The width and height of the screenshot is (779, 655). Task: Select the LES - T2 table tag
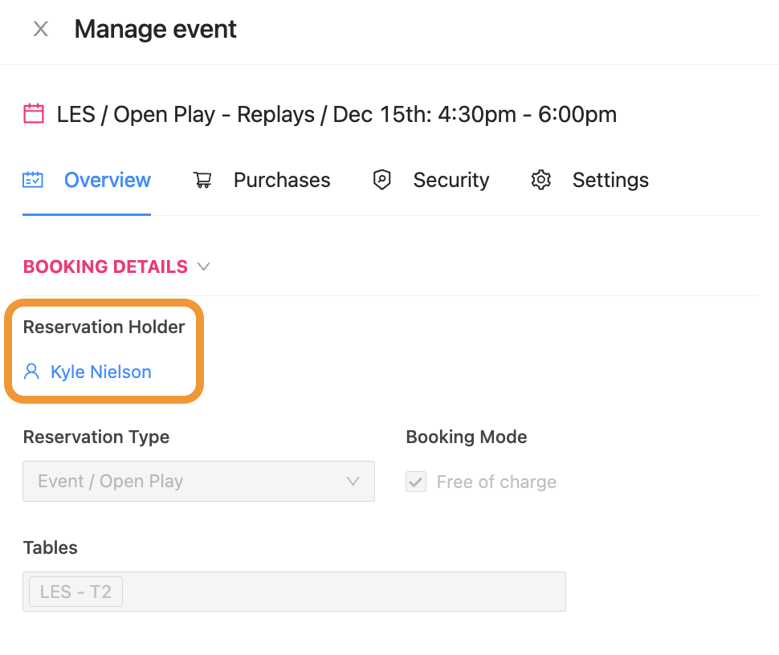tap(75, 592)
